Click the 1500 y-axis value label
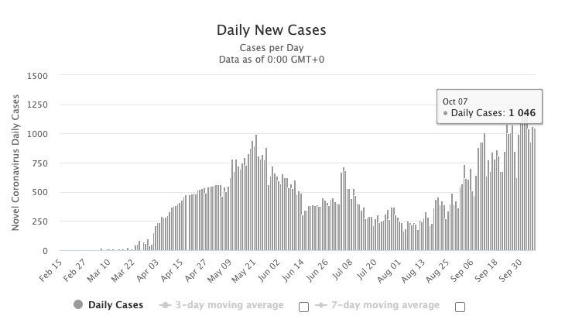The width and height of the screenshot is (565, 333). pyautogui.click(x=37, y=76)
